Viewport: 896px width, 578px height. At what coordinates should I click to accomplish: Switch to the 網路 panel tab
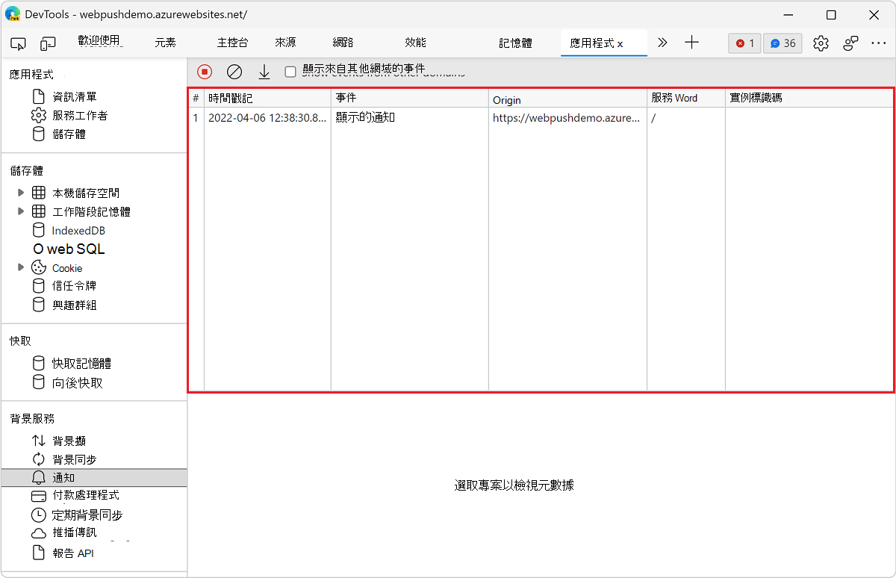pyautogui.click(x=342, y=43)
